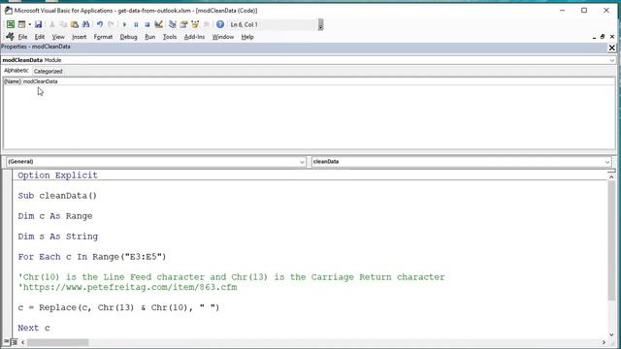Save the workbook with the Save icon
The width and height of the screenshot is (621, 349).
pyautogui.click(x=38, y=24)
